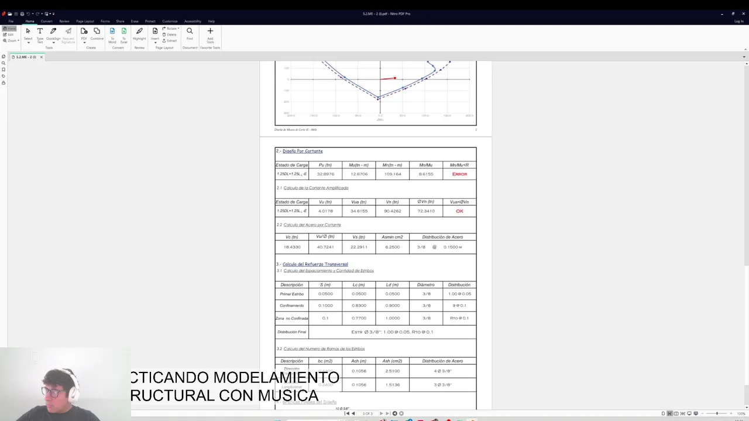Open the Review ribbon tab
749x421 pixels.
tap(64, 21)
